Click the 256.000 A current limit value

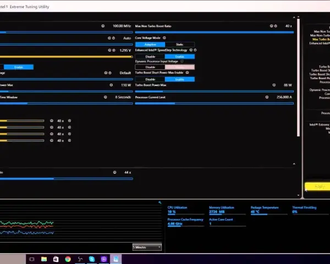point(284,97)
